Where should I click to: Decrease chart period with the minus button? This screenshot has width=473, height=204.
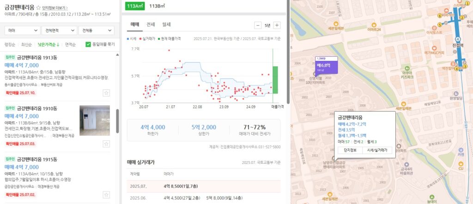click(258, 25)
